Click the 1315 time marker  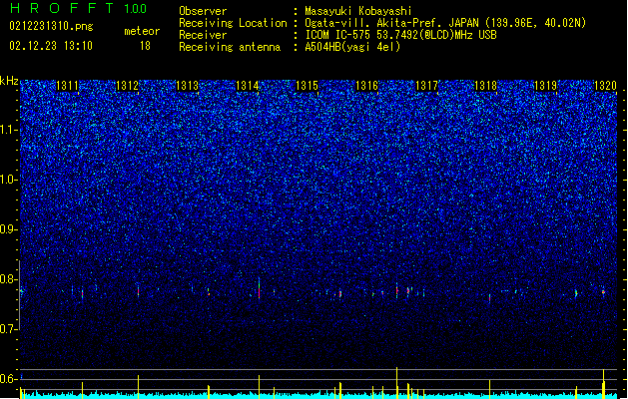point(307,86)
